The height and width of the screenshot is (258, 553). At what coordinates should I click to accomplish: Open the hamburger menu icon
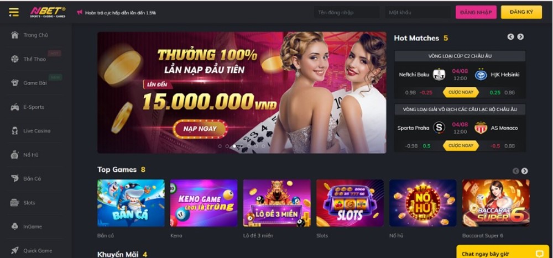point(14,12)
